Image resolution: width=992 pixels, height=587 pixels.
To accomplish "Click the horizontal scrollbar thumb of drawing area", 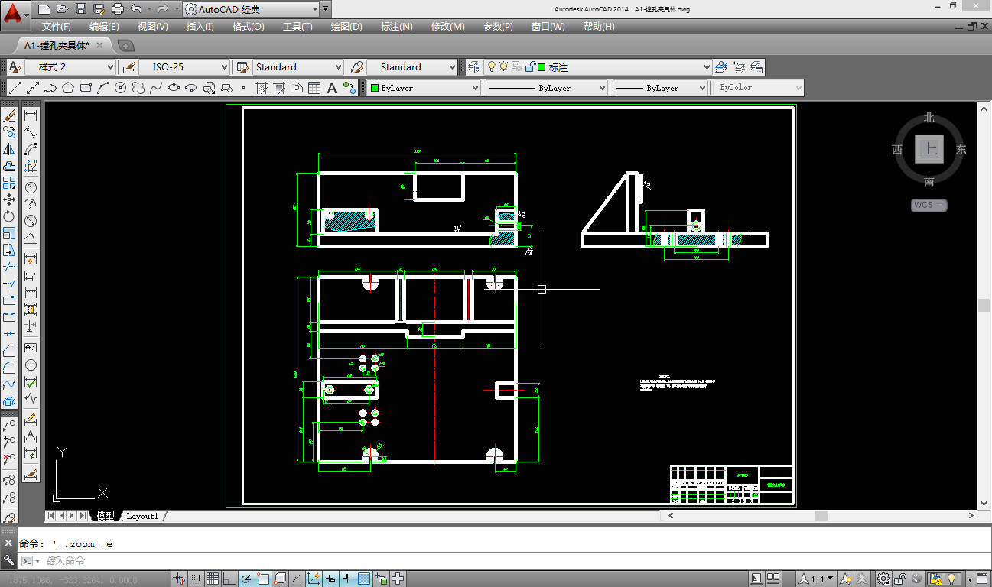I will (x=820, y=516).
